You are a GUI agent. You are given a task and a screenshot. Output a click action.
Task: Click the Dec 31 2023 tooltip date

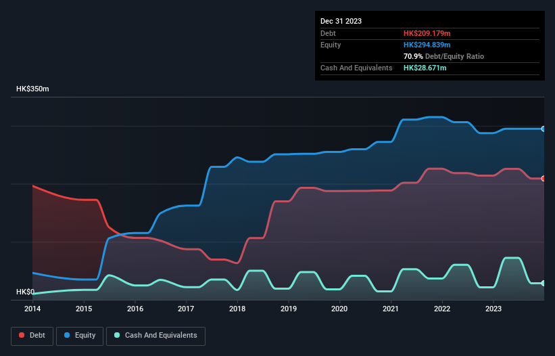click(341, 21)
